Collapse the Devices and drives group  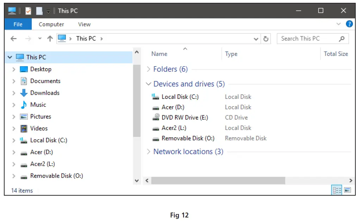tap(148, 84)
